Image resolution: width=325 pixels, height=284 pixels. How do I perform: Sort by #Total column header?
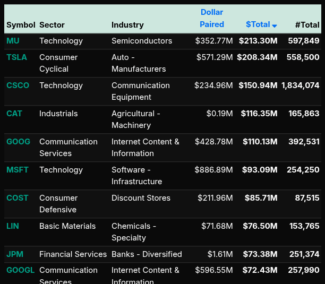point(307,24)
